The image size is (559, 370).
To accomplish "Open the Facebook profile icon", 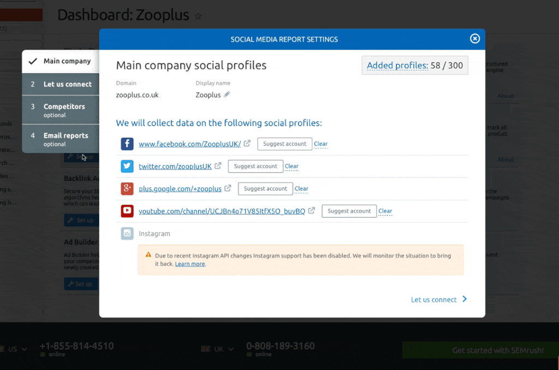I will pos(127,144).
